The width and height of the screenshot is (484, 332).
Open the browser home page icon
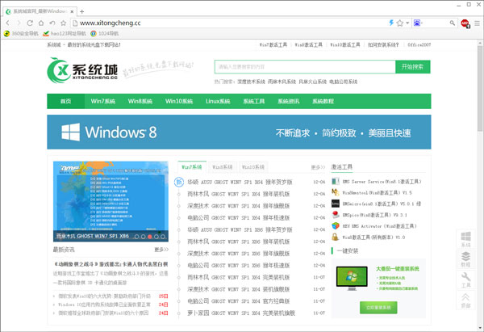[41, 23]
